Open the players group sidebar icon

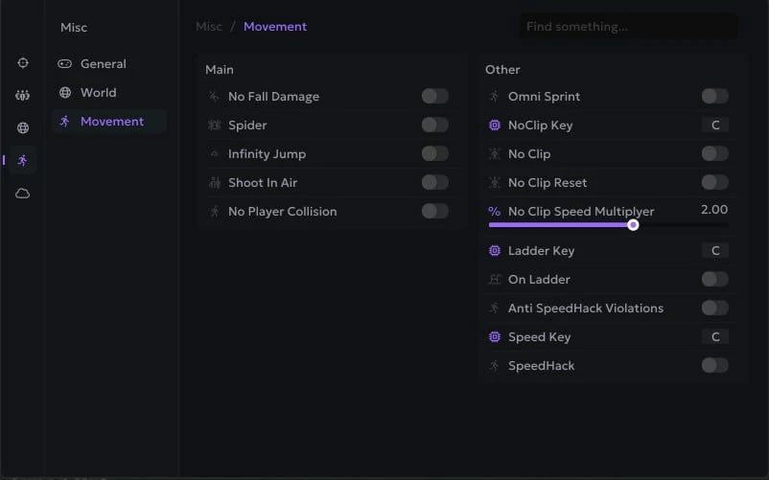tap(23, 96)
